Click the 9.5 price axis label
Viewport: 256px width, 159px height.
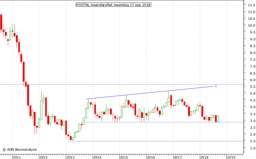[253, 32]
